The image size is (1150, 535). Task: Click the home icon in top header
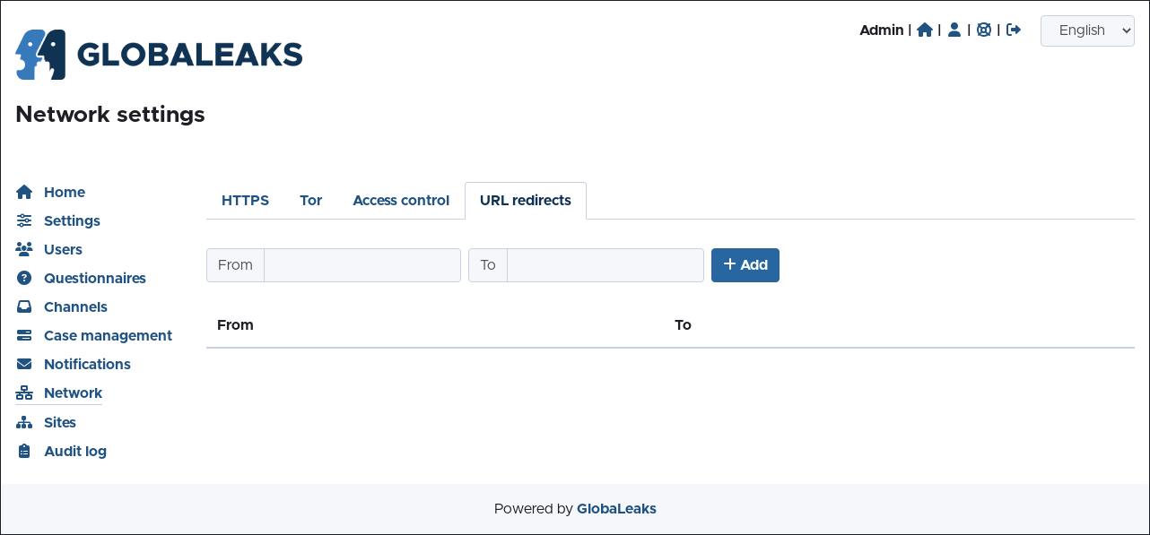coord(925,30)
